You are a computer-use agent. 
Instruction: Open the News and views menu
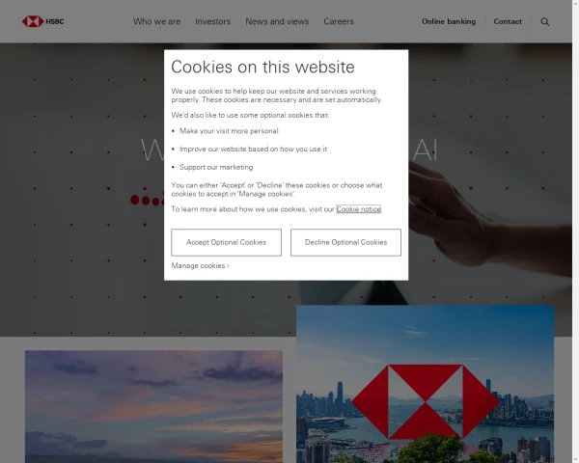tap(277, 21)
